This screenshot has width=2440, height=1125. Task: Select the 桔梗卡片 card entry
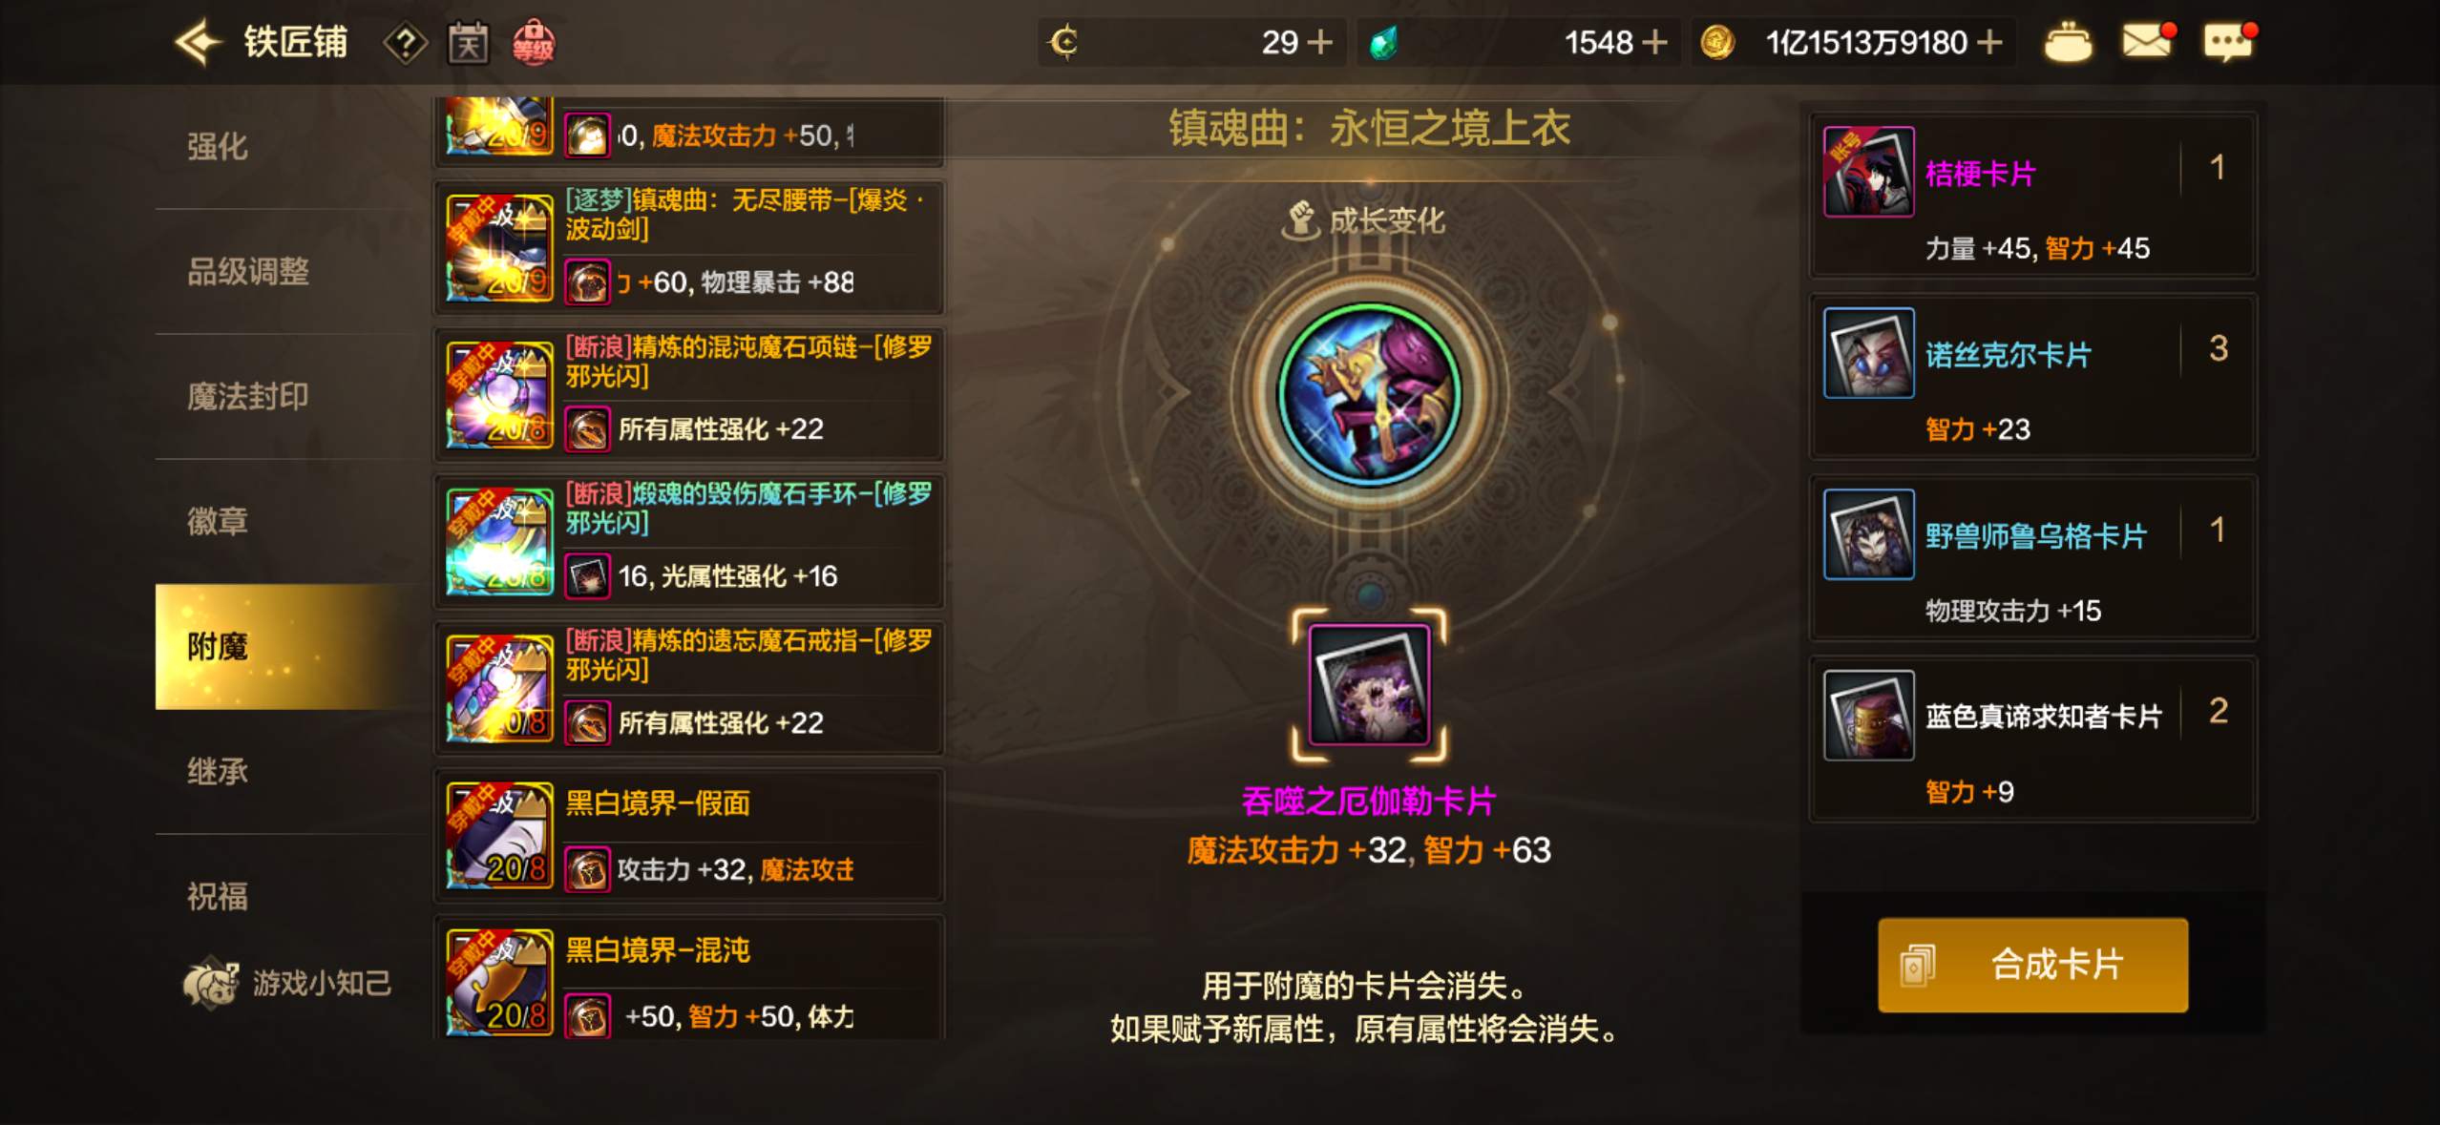[x=2033, y=195]
